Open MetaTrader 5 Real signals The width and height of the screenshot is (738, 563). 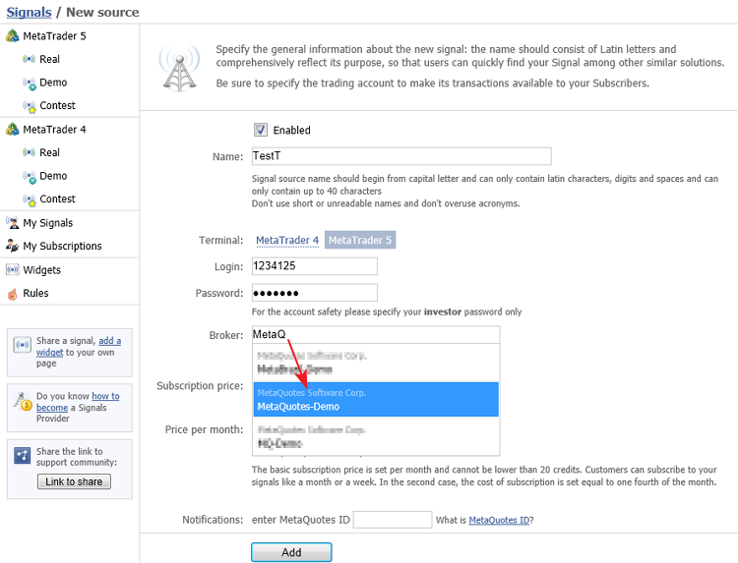[49, 59]
